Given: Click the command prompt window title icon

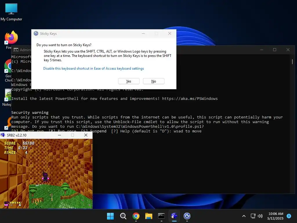Looking at the screenshot, I should pos(16,50).
